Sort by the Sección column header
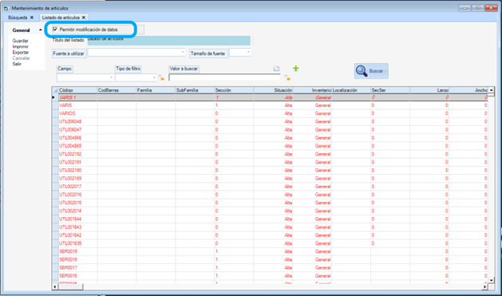 click(x=234, y=90)
